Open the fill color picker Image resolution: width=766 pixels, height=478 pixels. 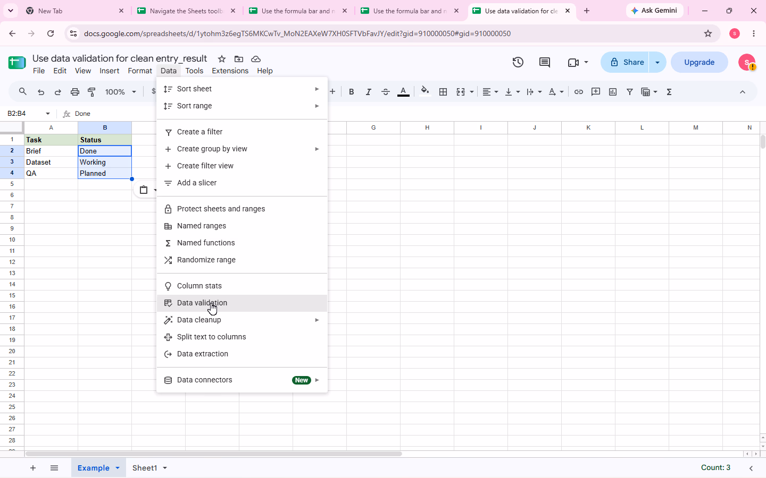click(x=424, y=91)
